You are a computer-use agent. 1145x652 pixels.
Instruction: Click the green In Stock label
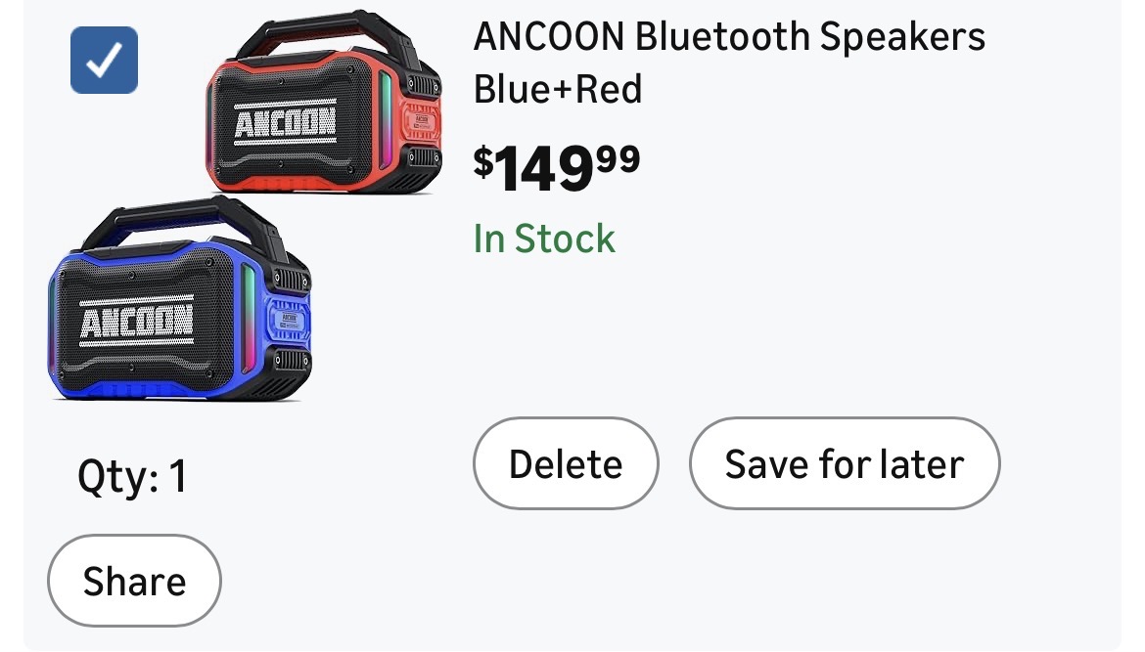point(544,239)
